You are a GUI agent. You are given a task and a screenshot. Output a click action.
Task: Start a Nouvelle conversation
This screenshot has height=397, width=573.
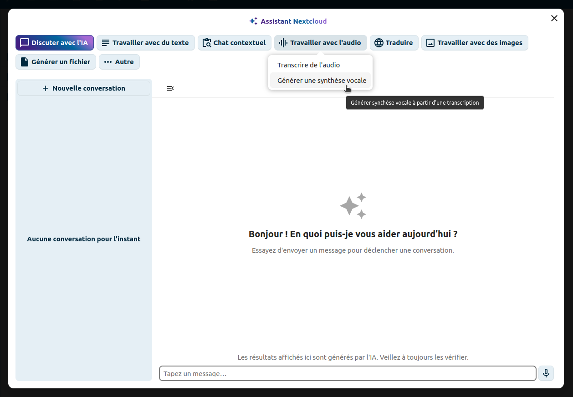[84, 88]
